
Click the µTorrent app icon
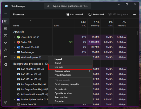(18, 37)
